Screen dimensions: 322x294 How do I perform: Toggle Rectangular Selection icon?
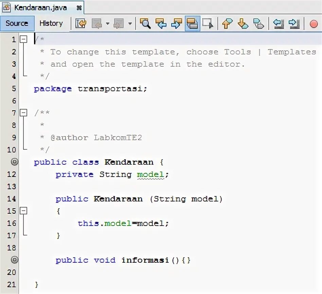(x=208, y=23)
